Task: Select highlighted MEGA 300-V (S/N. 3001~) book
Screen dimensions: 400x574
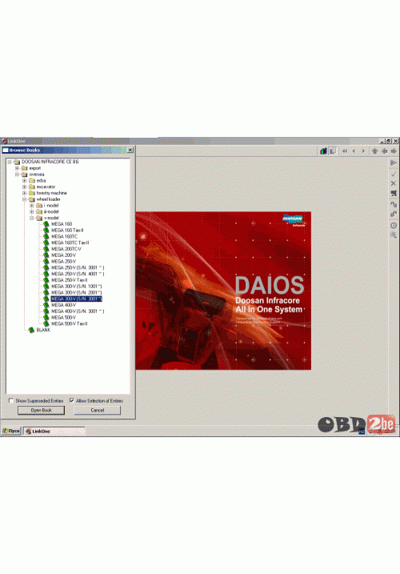Action: point(77,299)
